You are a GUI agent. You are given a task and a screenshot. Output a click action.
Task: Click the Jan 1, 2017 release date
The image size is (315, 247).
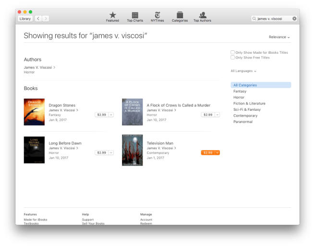click(x=156, y=158)
